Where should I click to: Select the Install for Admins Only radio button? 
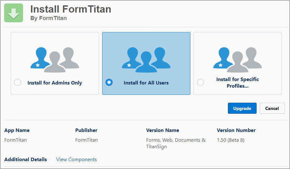click(18, 82)
